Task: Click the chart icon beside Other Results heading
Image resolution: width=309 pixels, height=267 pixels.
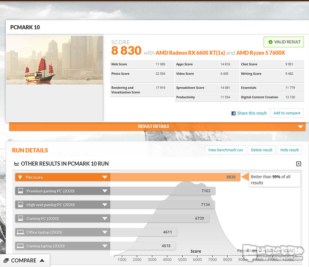Action: 16,164
